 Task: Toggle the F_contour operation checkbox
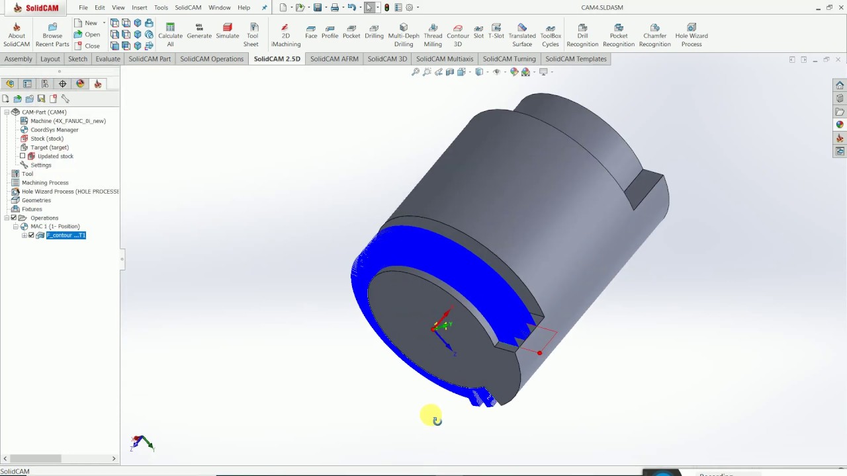(x=31, y=235)
